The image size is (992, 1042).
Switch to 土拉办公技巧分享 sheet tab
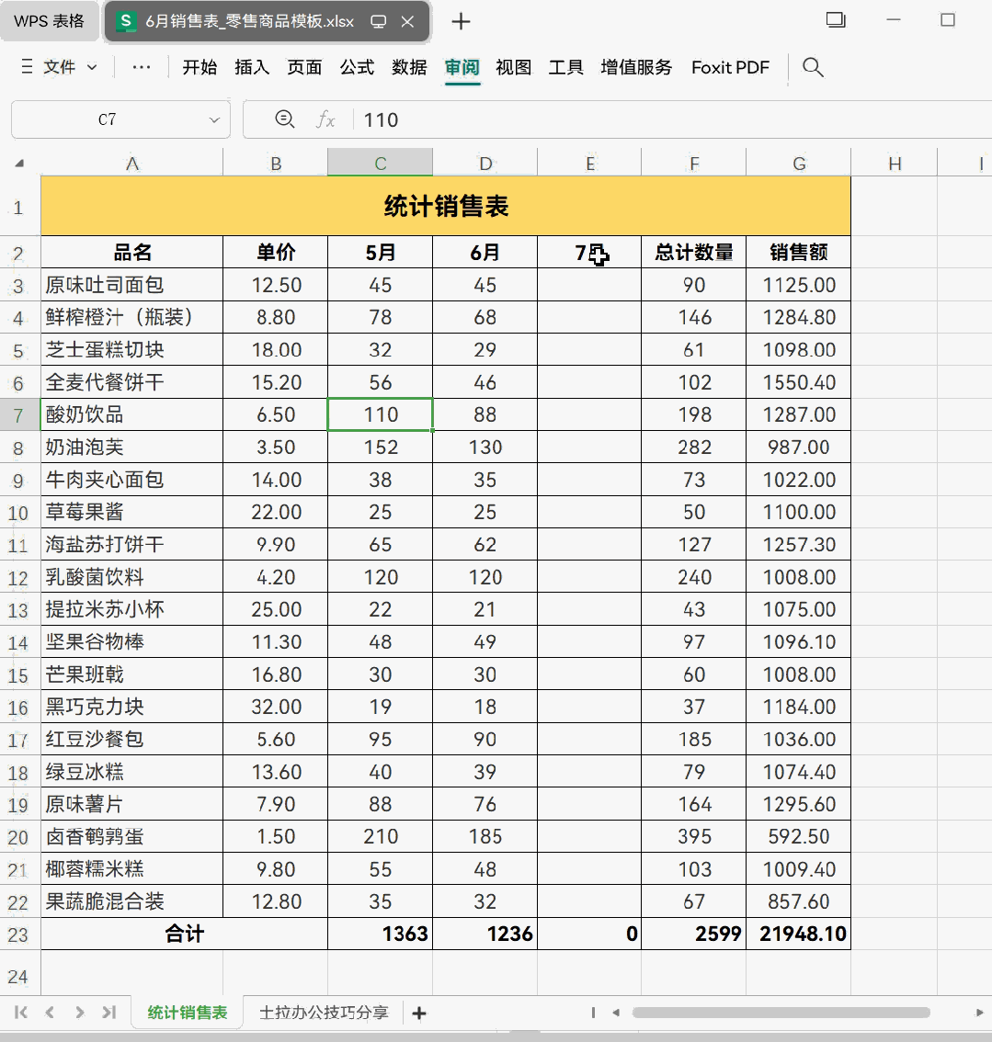coord(324,1012)
